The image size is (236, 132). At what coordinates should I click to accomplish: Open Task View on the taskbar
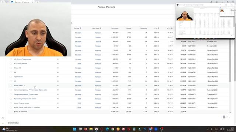tap(80, 129)
